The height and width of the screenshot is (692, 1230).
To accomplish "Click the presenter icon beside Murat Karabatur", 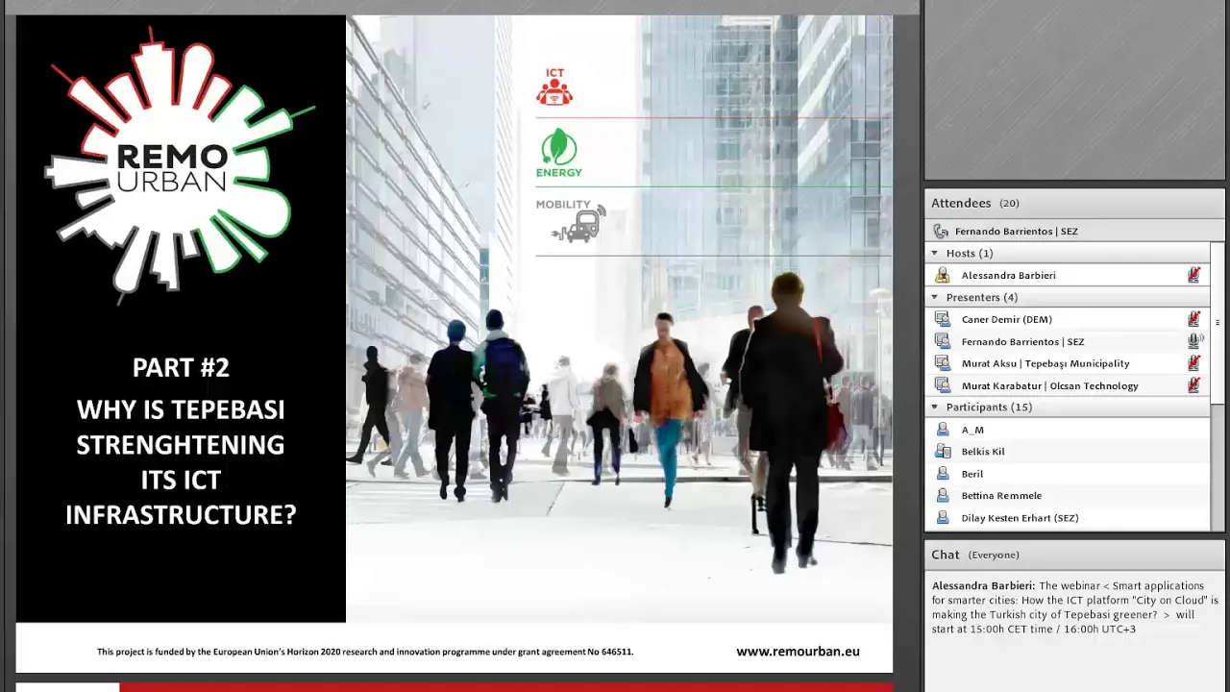I will point(943,386).
